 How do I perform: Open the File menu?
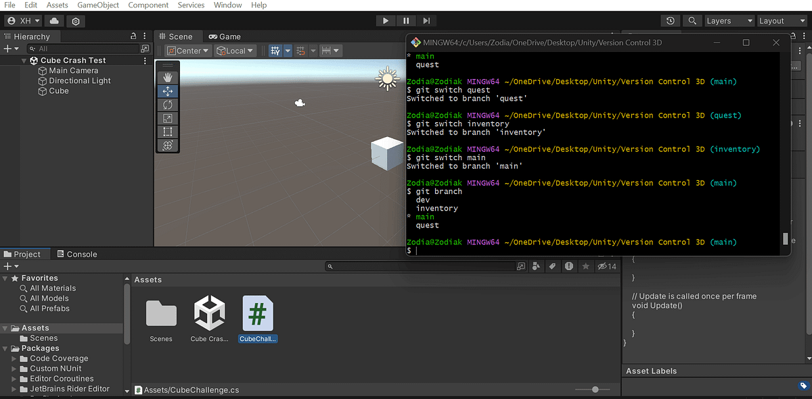(10, 5)
